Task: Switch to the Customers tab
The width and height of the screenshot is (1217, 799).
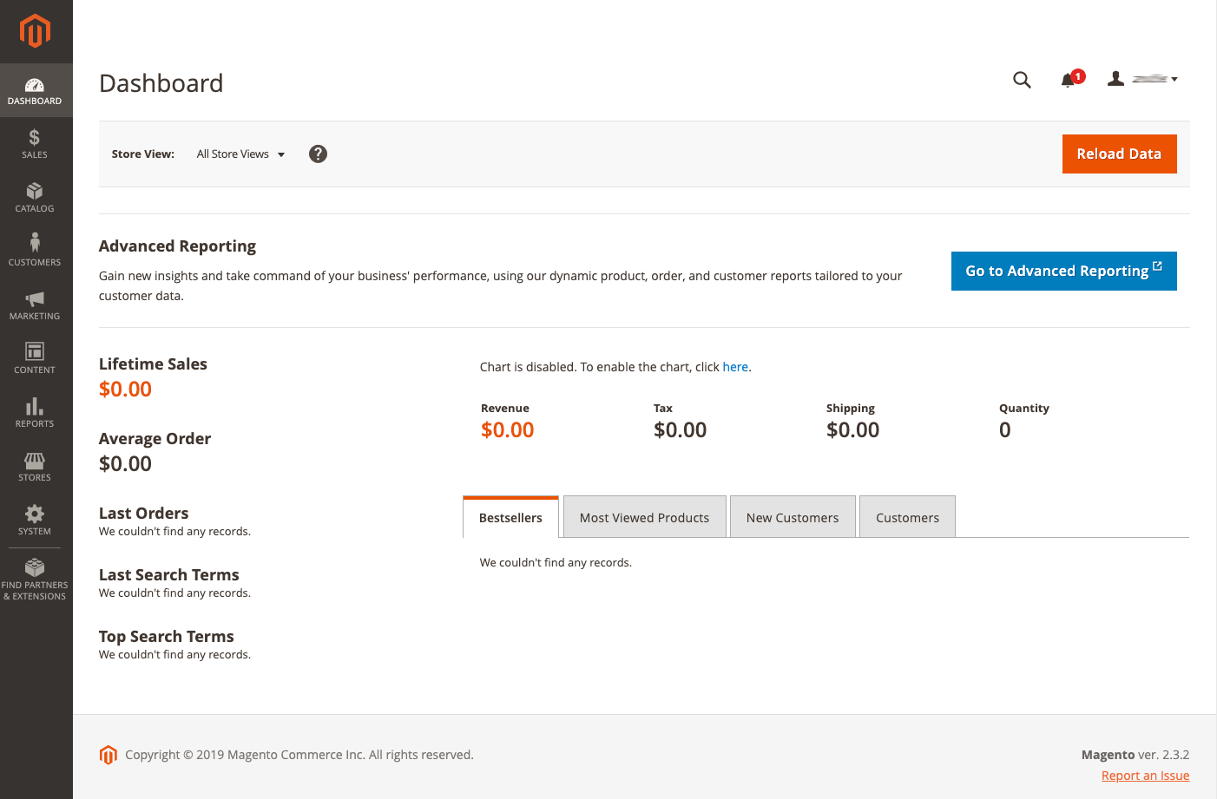Action: [x=907, y=517]
